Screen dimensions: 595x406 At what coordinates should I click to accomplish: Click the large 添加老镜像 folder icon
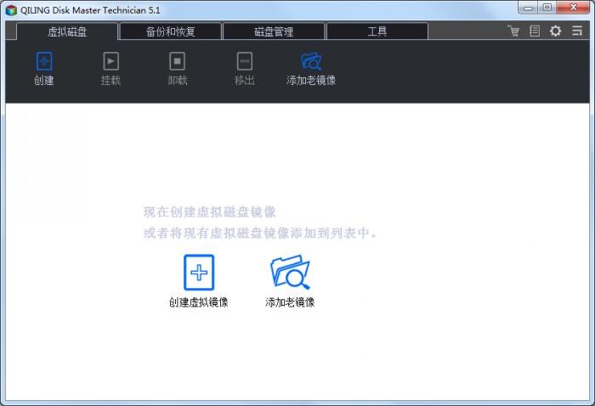[x=291, y=272]
